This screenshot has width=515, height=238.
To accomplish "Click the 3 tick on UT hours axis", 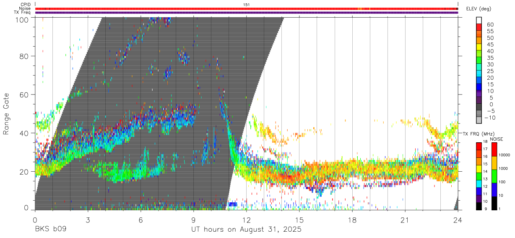I will (x=88, y=220).
